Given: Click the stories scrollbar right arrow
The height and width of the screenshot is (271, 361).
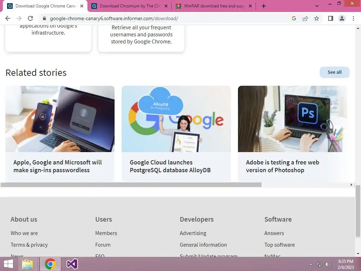Looking at the screenshot, I should pyautogui.click(x=351, y=185).
